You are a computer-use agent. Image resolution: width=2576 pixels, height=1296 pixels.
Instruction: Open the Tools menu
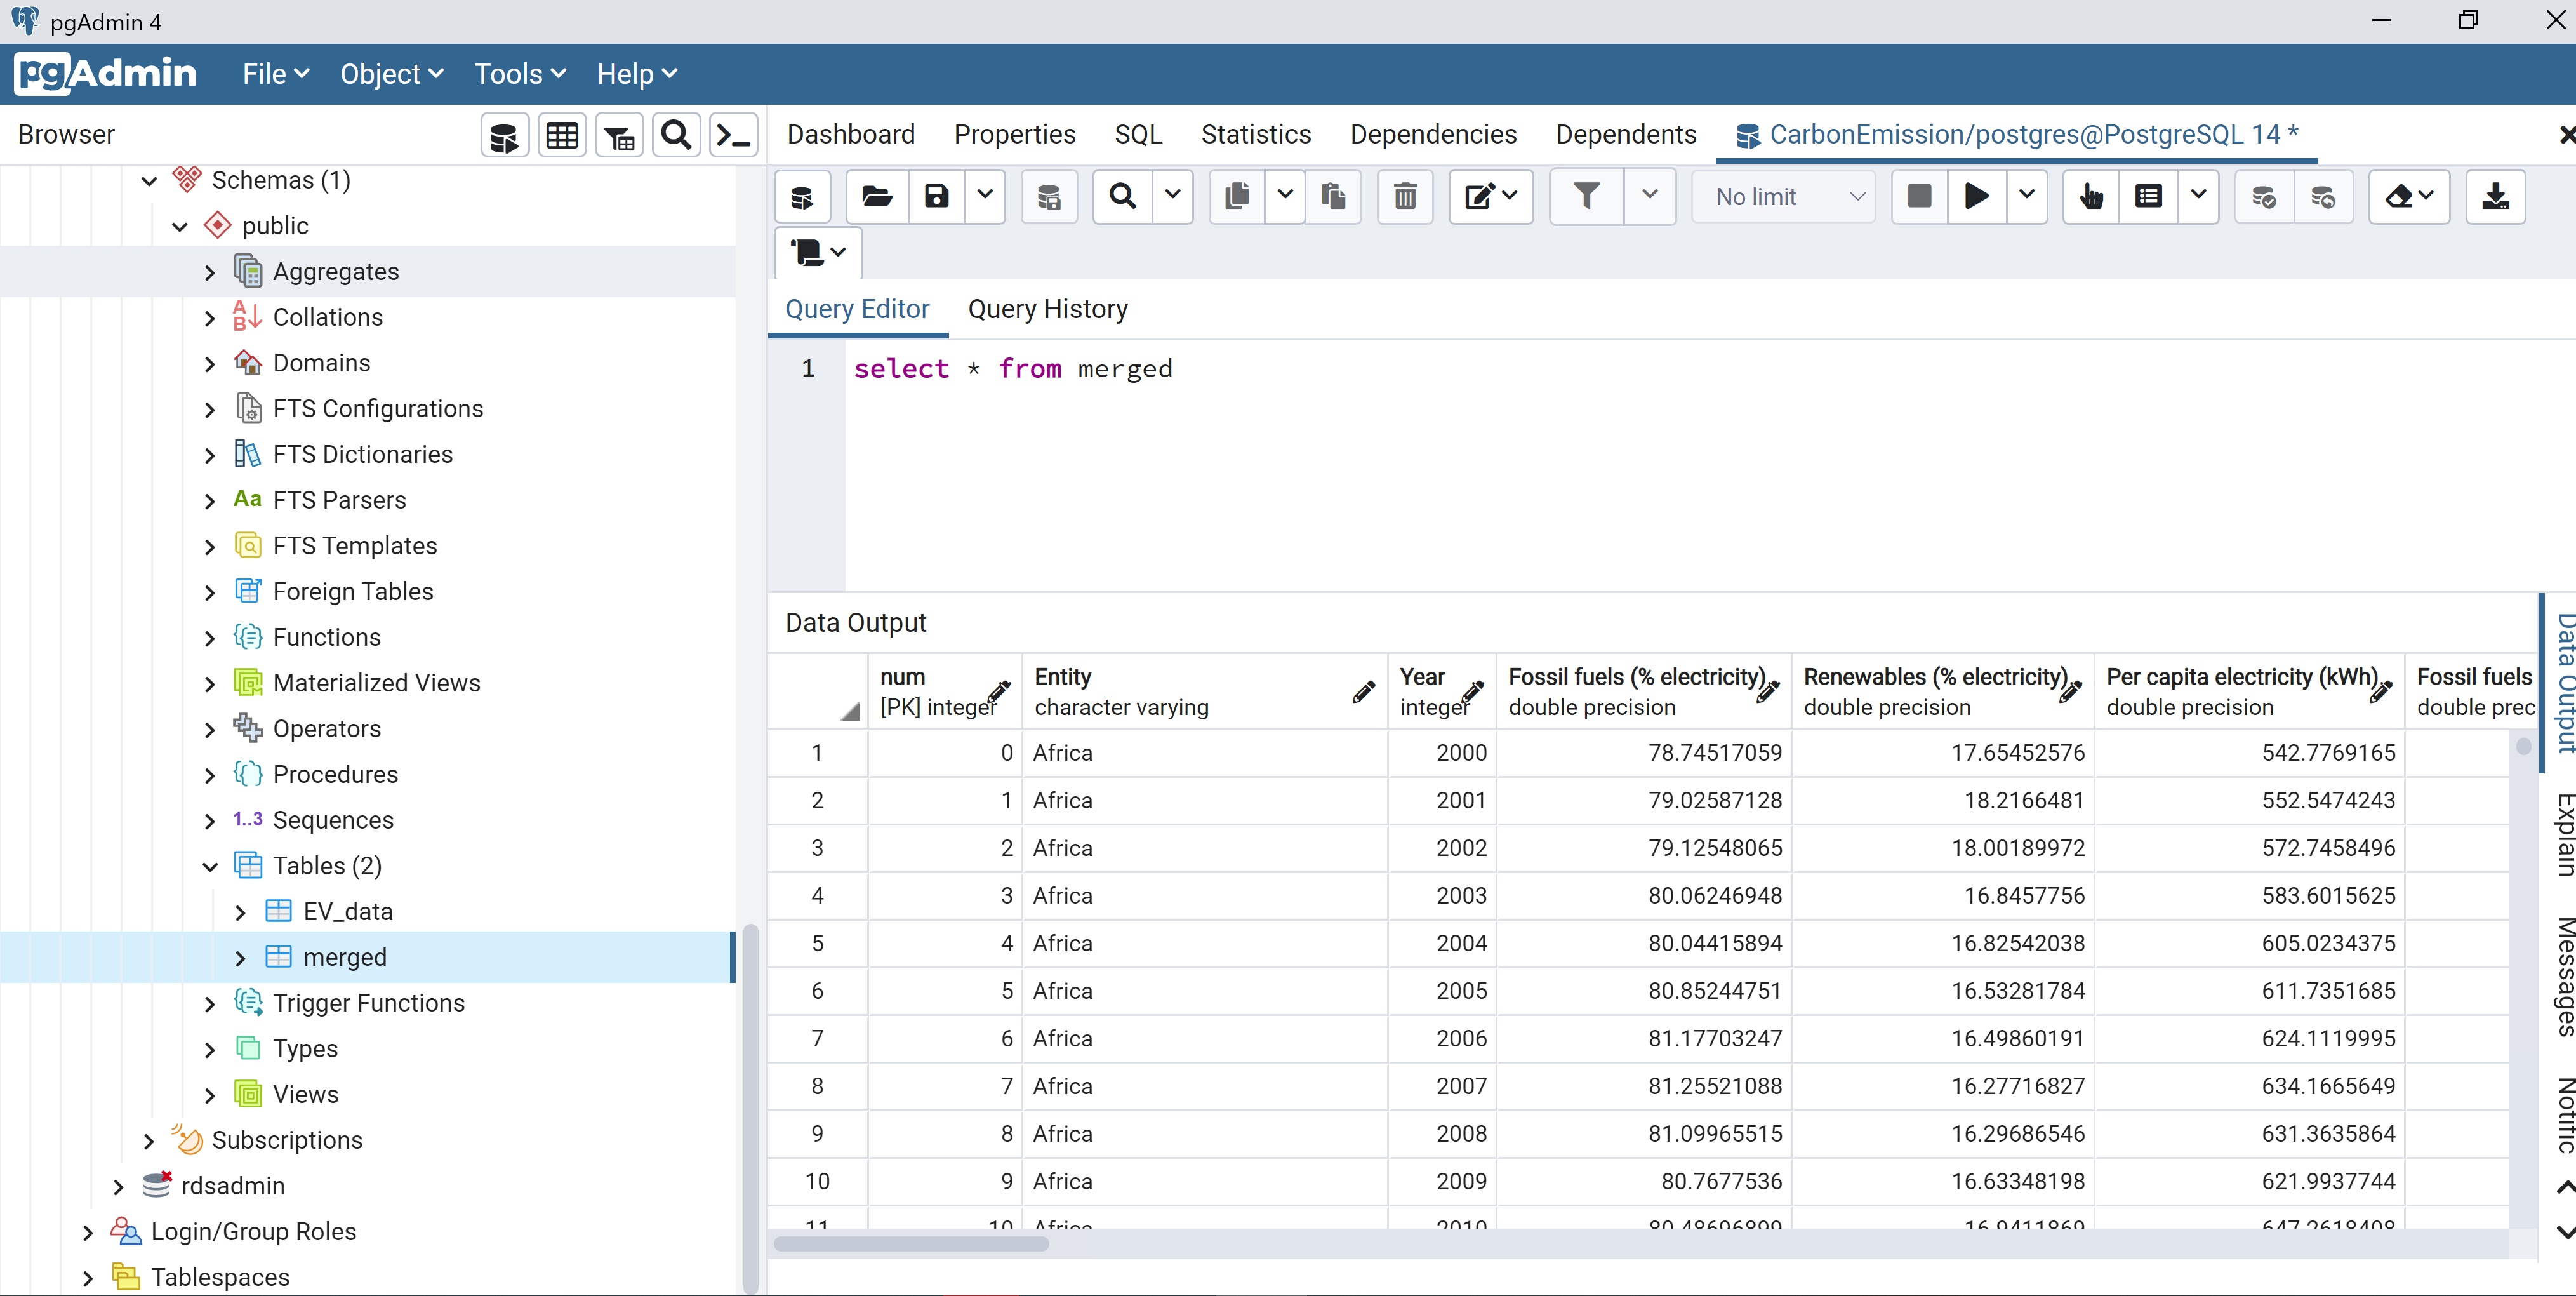tap(520, 74)
